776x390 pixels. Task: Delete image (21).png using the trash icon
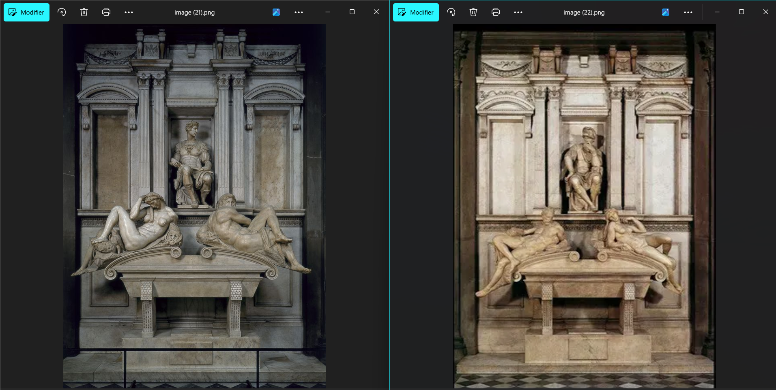point(84,12)
